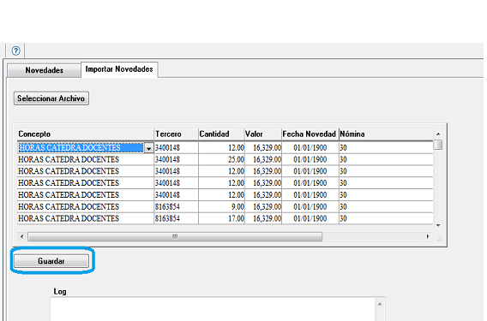Select the Fecha Novedad in the 9.00 row
Viewport: 487px width, 321px height.
tap(310, 206)
